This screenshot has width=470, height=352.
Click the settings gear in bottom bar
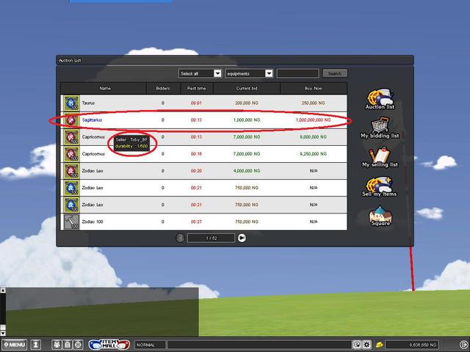coord(366,345)
